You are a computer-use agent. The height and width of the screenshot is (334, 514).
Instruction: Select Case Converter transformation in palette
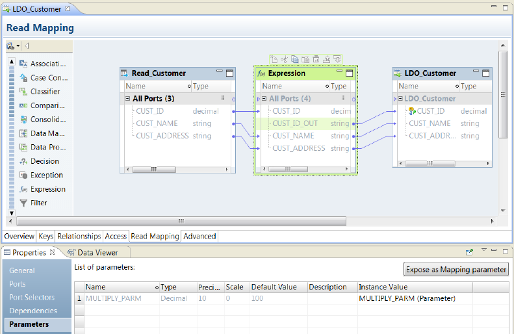pyautogui.click(x=44, y=78)
